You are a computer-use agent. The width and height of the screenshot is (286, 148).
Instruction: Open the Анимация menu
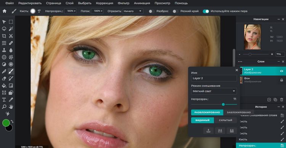[142, 3]
